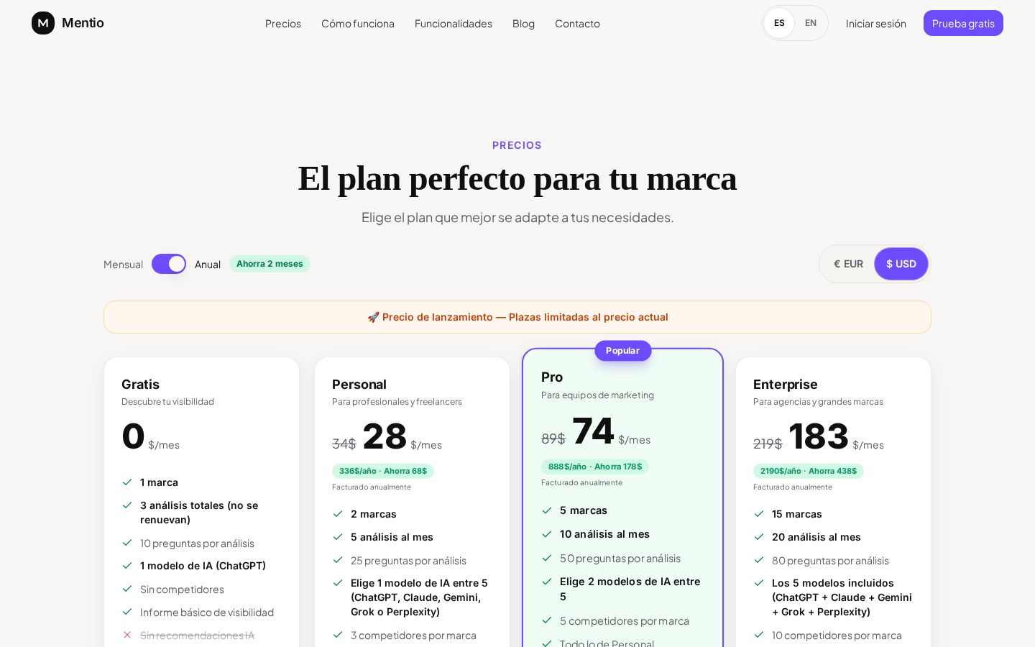Click checkmark next to 5 competidores por marca
Screen dimensions: 1035x647
tap(547, 620)
